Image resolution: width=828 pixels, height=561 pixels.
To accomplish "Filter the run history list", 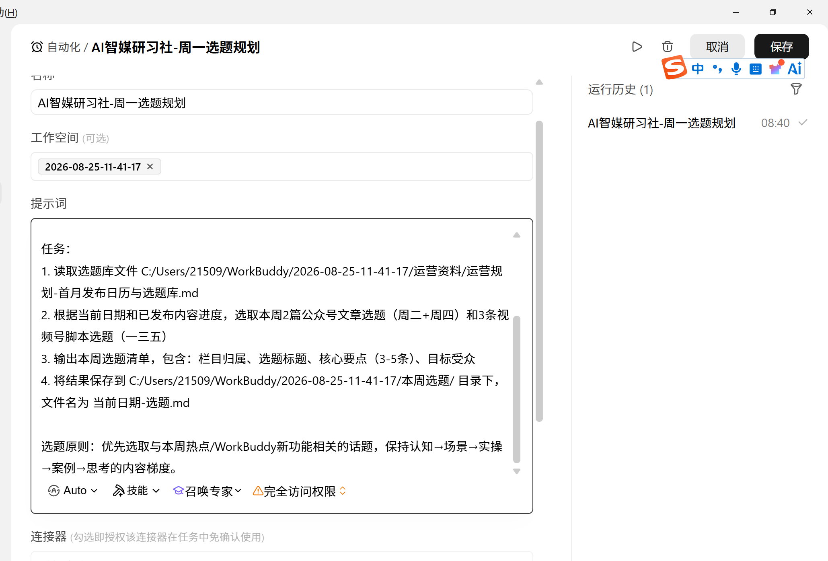I will coord(796,89).
